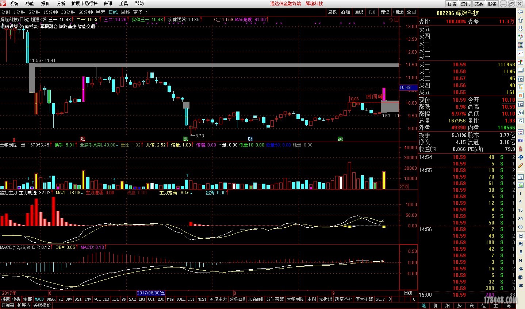Image resolution: width=525 pixels, height=309 pixels.
Task: Select the 量学副图 indicator tab
Action: [295, 299]
